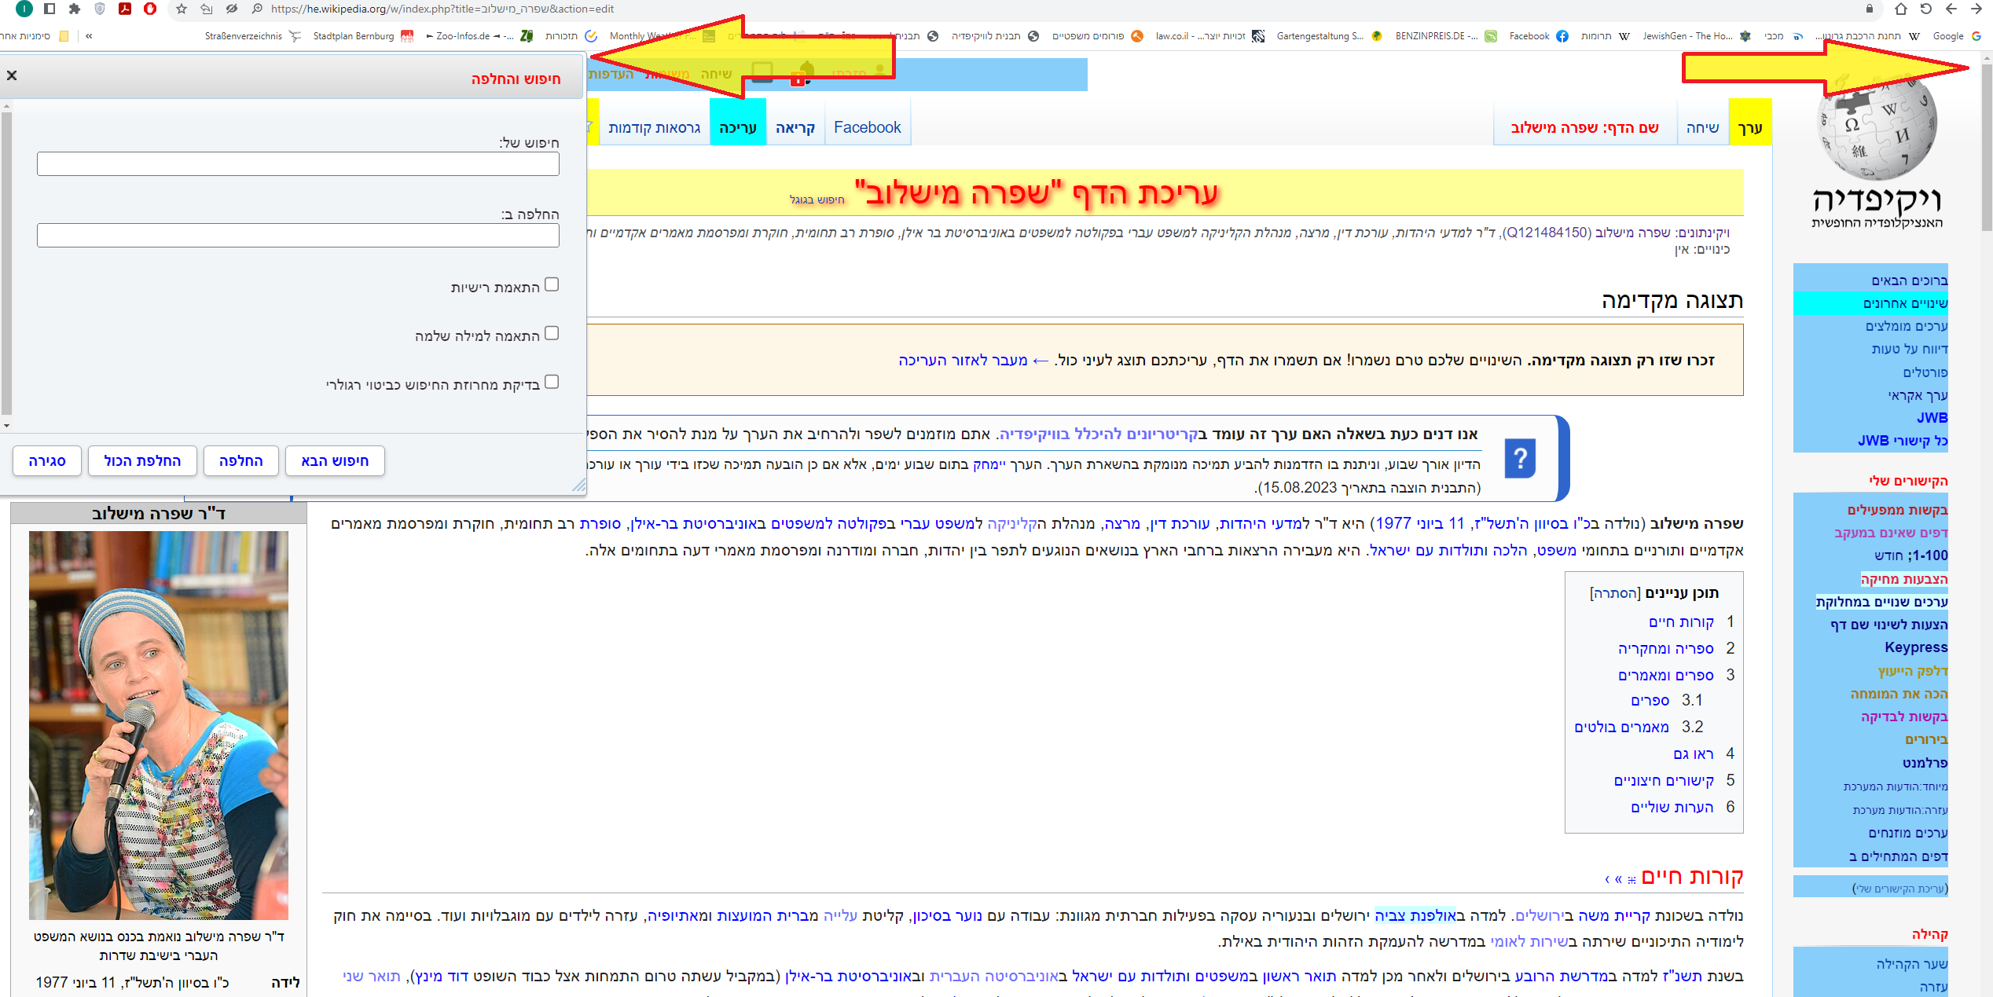The height and width of the screenshot is (997, 1993).
Task: Close the search and replace dialog
Action: (12, 75)
